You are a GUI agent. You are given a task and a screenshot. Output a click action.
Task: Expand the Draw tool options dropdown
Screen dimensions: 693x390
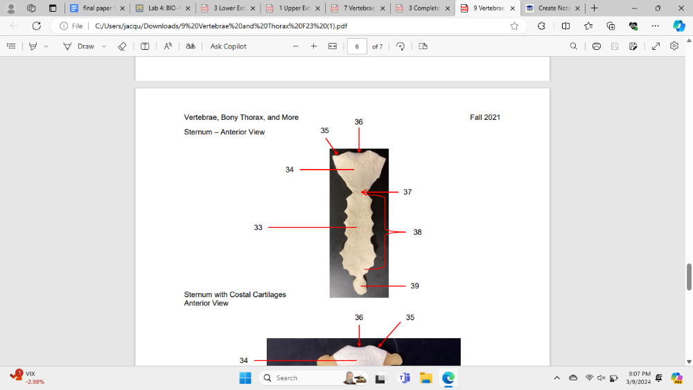point(104,46)
